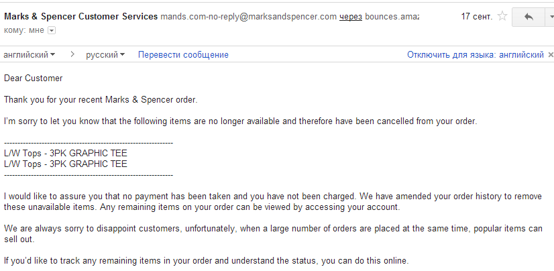
Task: Click the arrow between the two languages
Action: [x=72, y=54]
